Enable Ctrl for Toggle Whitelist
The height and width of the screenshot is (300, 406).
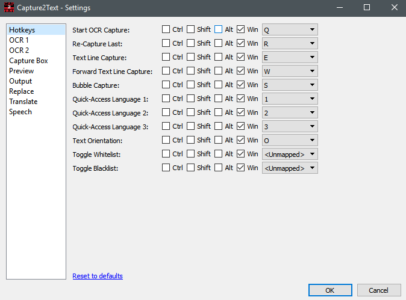coord(166,154)
